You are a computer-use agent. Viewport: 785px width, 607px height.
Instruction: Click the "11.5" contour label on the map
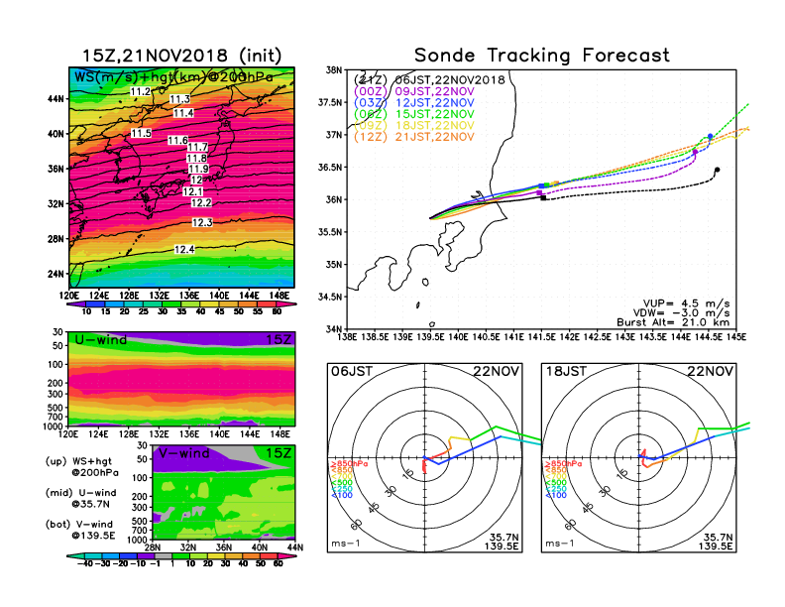pos(141,133)
